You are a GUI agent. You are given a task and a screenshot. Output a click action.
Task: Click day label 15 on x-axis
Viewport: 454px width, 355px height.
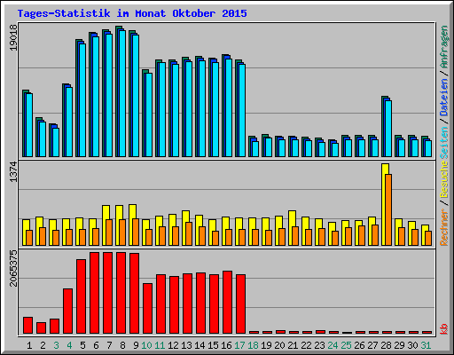coord(214,345)
